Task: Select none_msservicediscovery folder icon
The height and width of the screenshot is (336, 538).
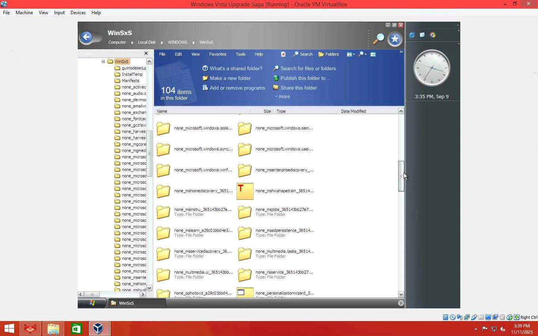Action: (163, 254)
